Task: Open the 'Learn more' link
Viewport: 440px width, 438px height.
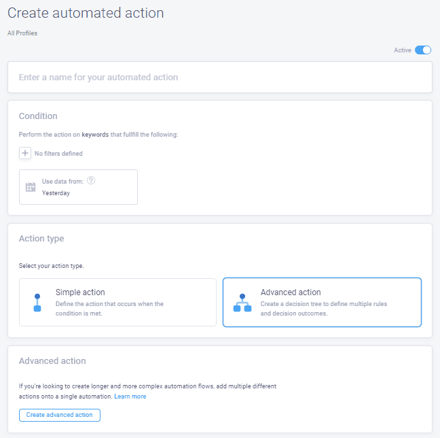Action: [x=130, y=397]
